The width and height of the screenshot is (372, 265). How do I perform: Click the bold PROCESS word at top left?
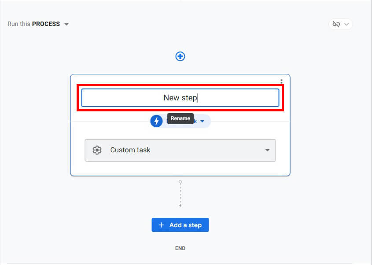[x=46, y=24]
